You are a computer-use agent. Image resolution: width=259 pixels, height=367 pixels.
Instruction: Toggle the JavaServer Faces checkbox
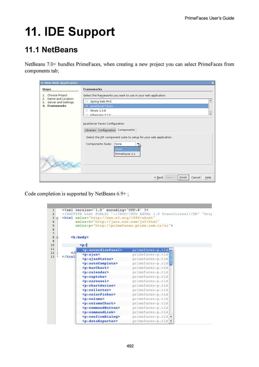tap(87, 106)
